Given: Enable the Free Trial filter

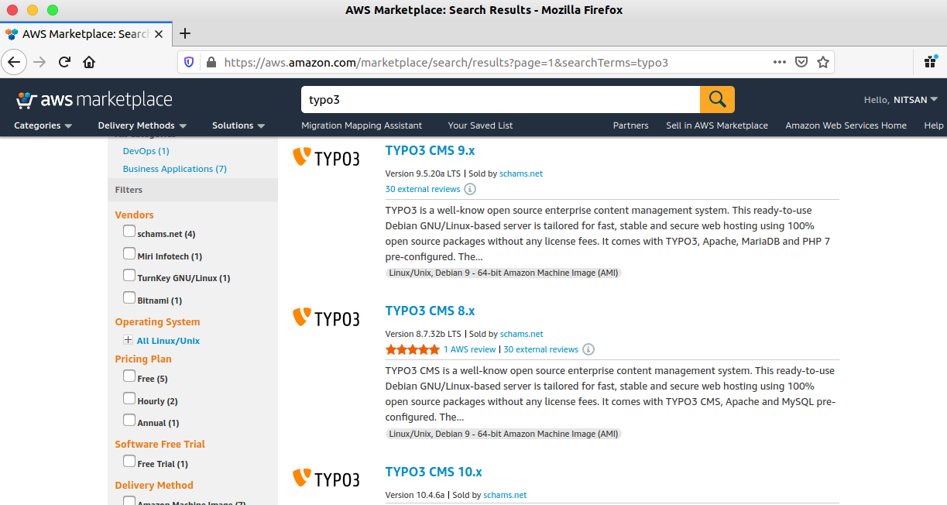Looking at the screenshot, I should point(129,461).
